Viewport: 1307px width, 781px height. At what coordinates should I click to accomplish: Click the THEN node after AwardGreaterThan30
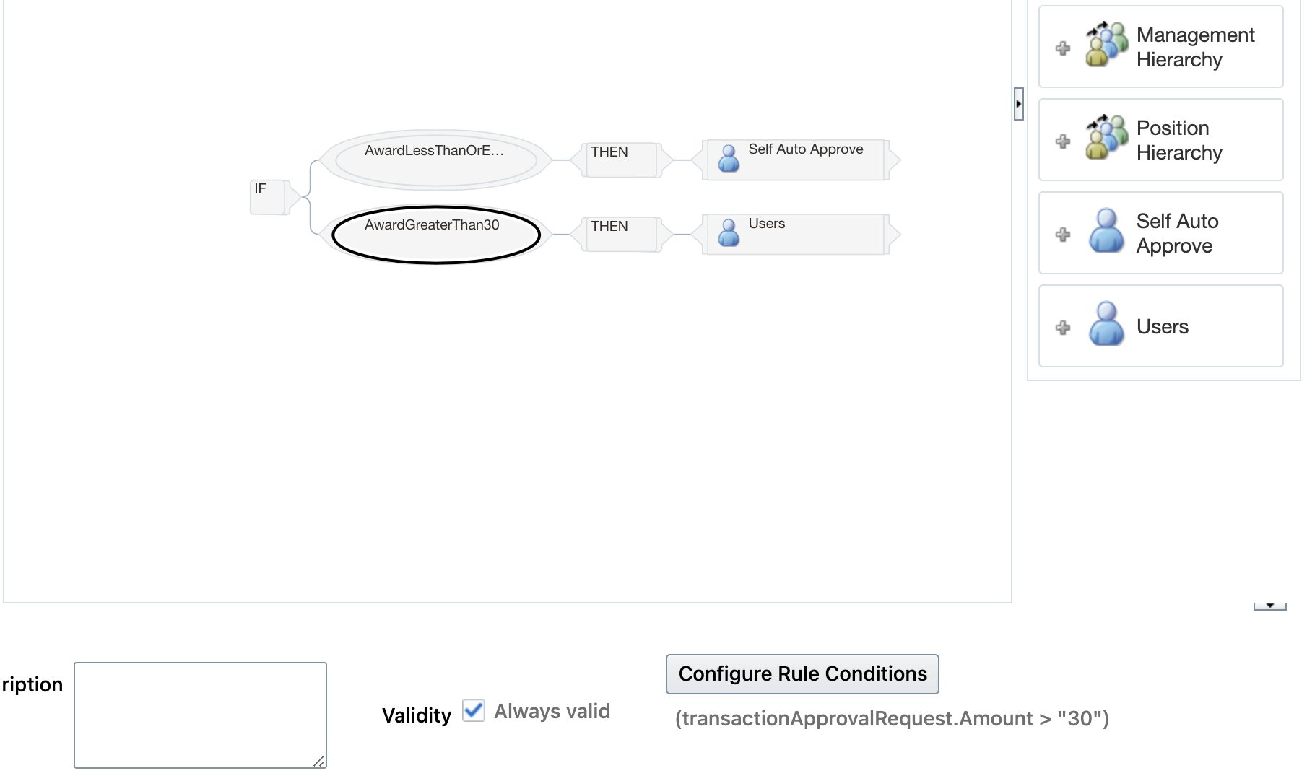[x=621, y=234]
